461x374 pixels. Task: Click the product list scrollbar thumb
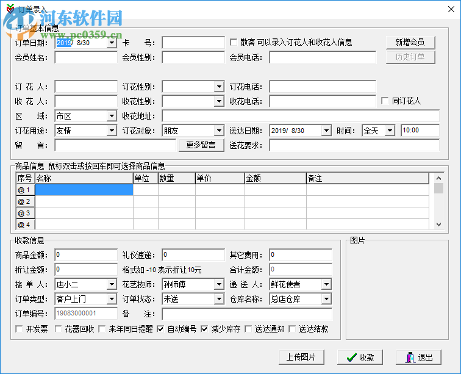(438, 189)
